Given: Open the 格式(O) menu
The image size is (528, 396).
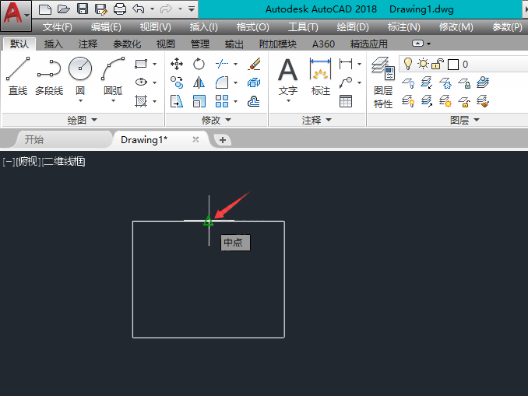Looking at the screenshot, I should coord(253,27).
